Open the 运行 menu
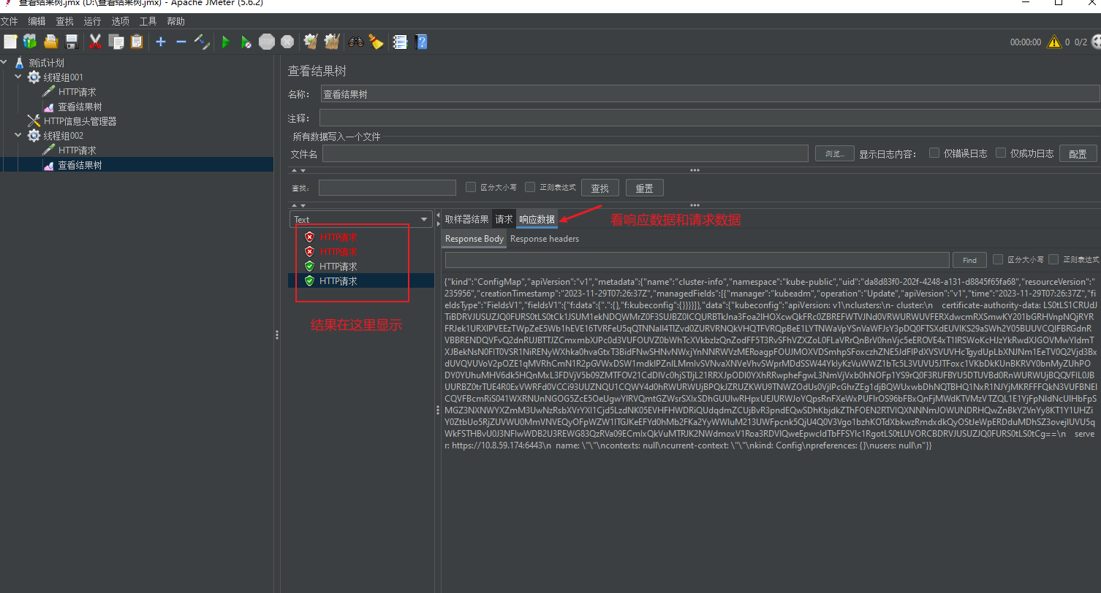This screenshot has height=593, width=1101. [92, 21]
